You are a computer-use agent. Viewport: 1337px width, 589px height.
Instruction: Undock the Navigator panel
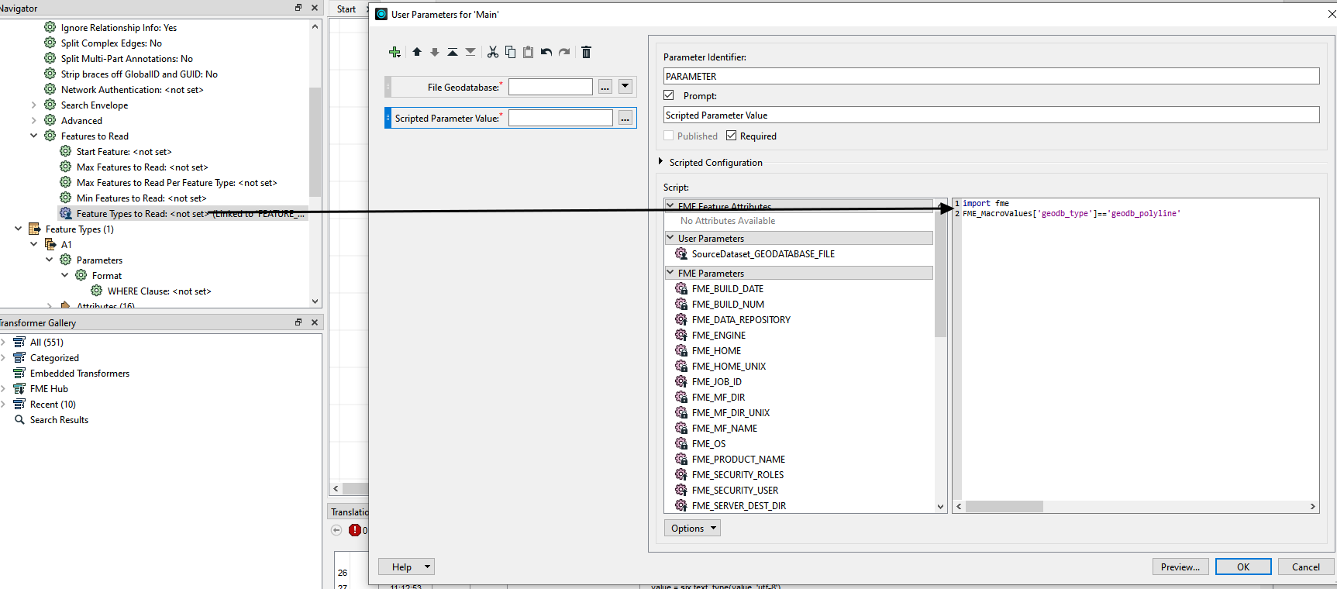(298, 8)
